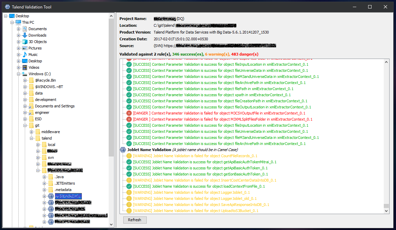
Task: Click the red danger icon beside M3CSVOutputFile failure
Action: 129,113
